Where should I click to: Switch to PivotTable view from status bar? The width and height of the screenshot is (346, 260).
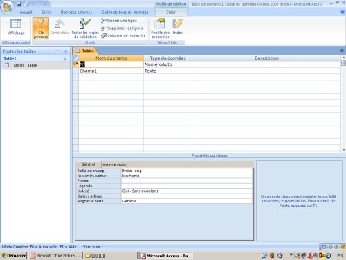(330, 247)
